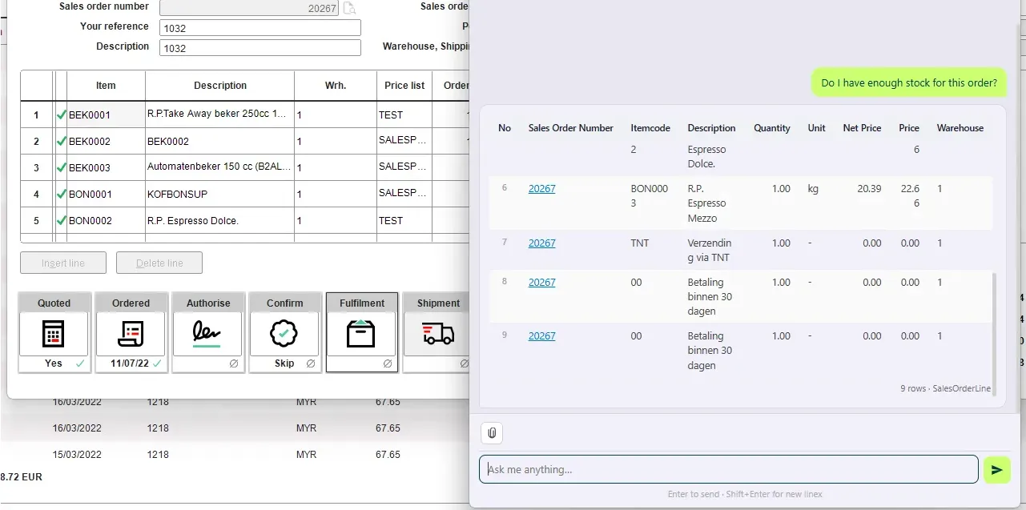Screen dimensions: 1026x510
Task: Click the Authorise signature icon
Action: (x=207, y=334)
